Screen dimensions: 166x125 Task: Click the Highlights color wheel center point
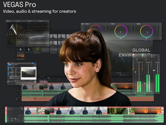click(x=147, y=32)
